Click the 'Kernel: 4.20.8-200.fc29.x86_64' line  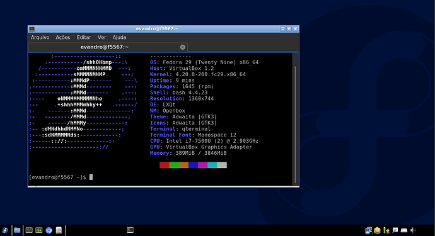click(198, 74)
